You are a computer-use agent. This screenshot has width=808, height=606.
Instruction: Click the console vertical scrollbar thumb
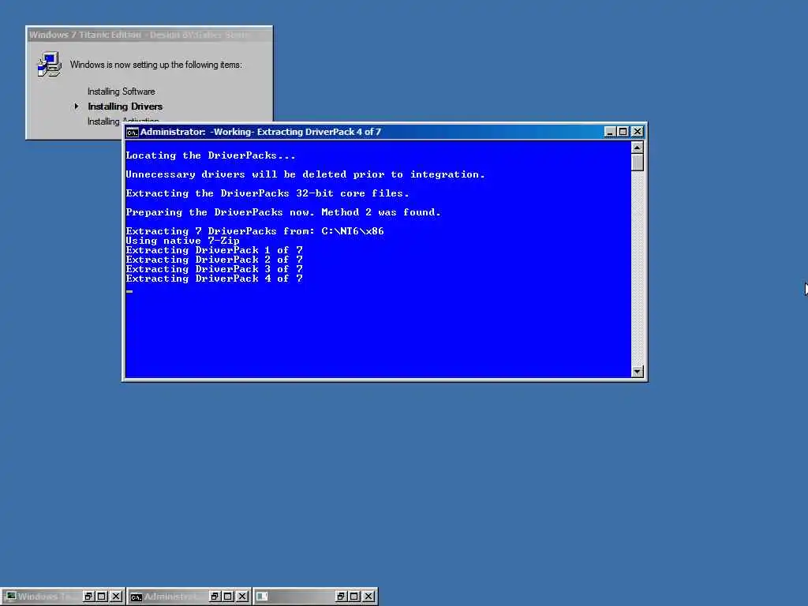(x=638, y=163)
